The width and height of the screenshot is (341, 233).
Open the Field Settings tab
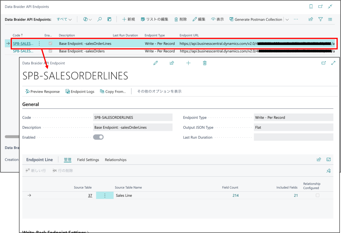pos(88,160)
